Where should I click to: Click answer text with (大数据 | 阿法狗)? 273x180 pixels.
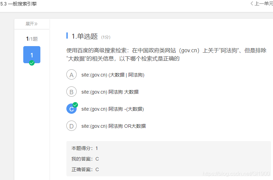(113, 75)
